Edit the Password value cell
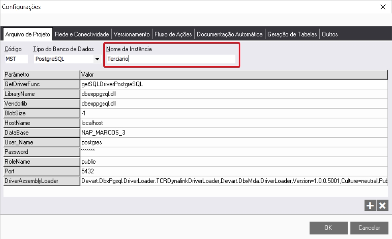Screen dimensions: 392x239 [x=233, y=152]
